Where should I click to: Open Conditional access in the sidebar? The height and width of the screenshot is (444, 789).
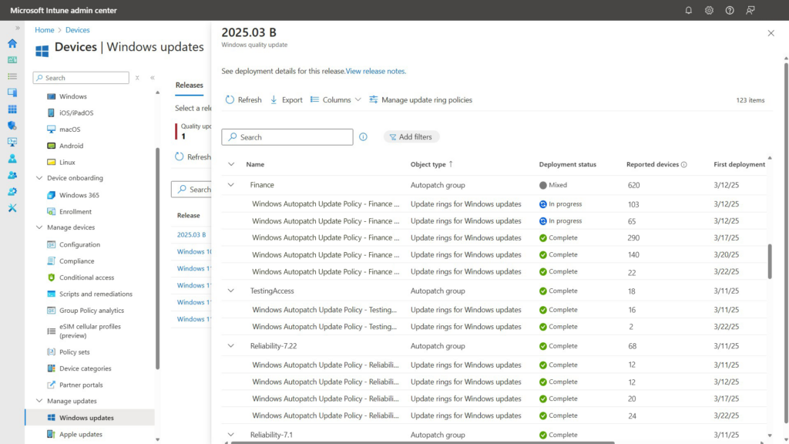[x=86, y=277]
